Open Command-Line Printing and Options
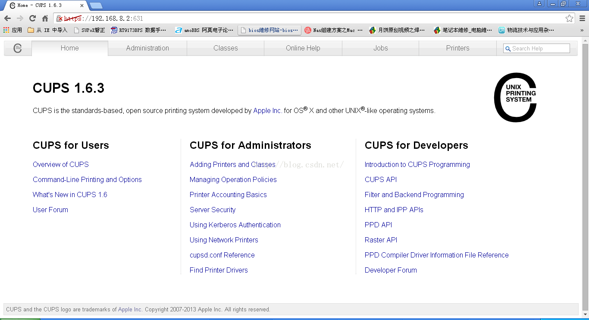 (x=87, y=179)
